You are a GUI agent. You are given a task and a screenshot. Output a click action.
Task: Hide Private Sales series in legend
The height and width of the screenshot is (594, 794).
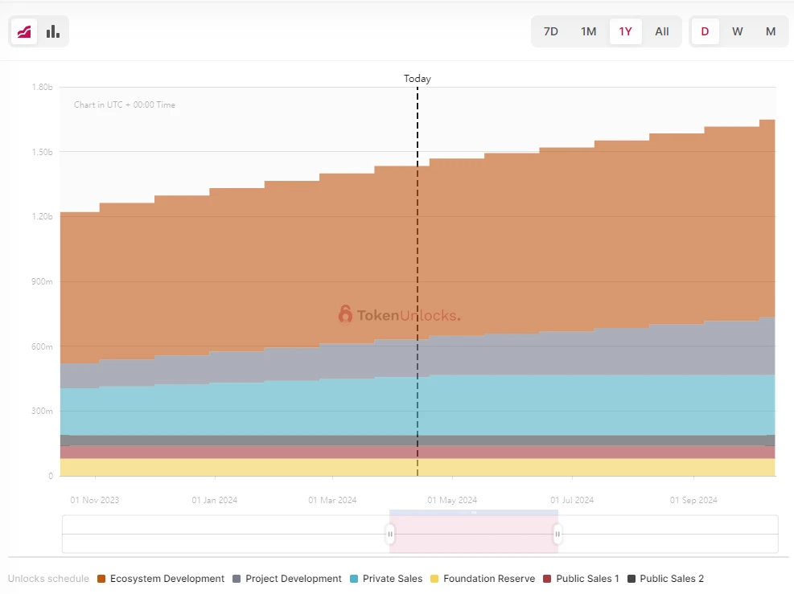[385, 579]
